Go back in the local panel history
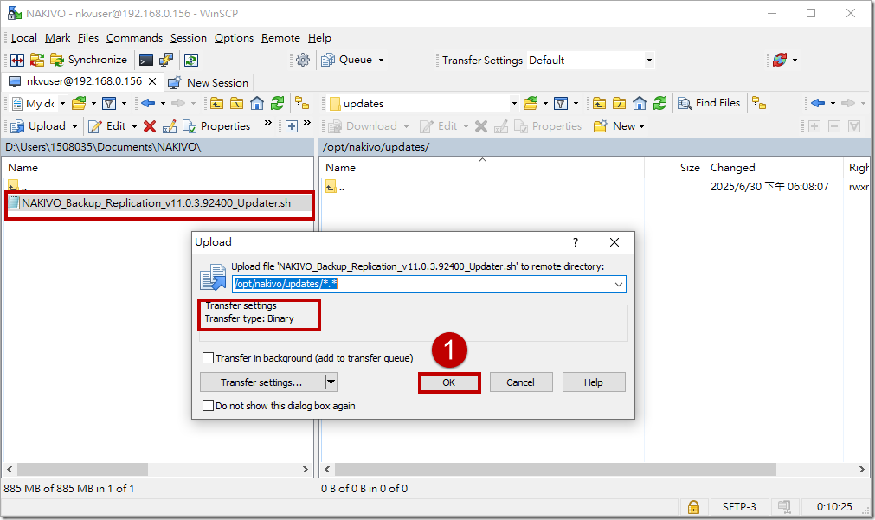The image size is (875, 520). tap(148, 103)
